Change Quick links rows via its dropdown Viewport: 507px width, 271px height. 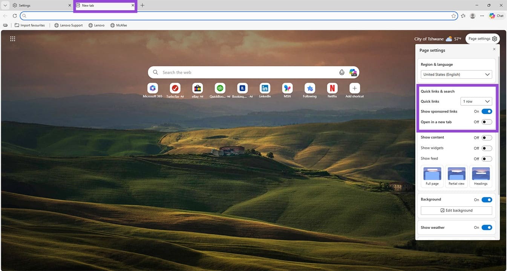[x=476, y=101]
